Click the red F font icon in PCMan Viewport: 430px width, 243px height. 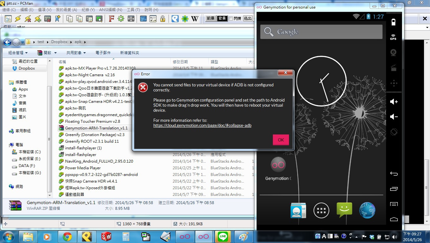coord(111,19)
